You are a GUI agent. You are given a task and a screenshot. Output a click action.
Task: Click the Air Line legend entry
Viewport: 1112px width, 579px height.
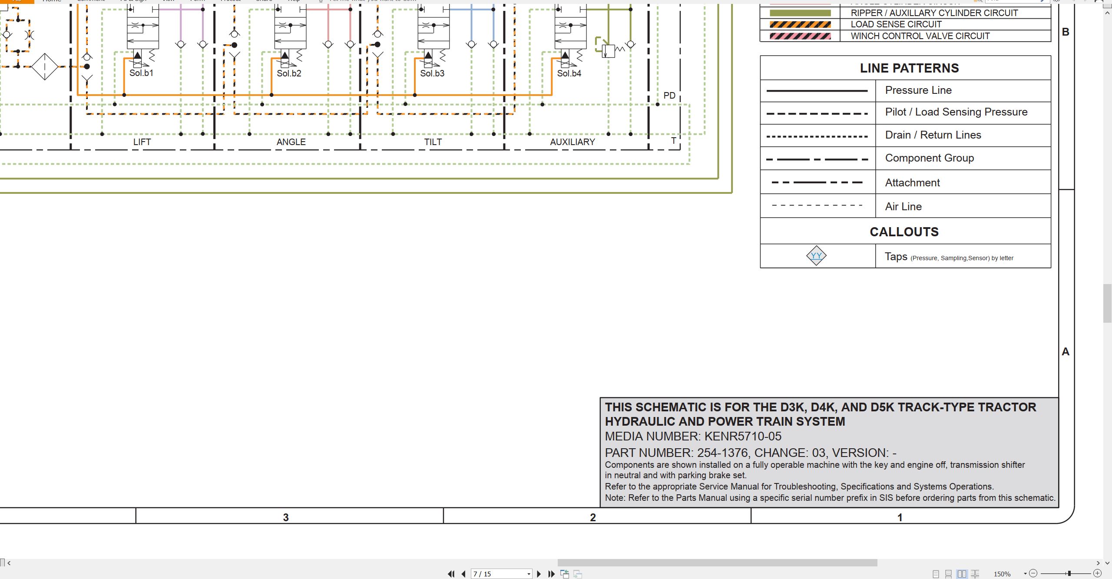coord(903,207)
